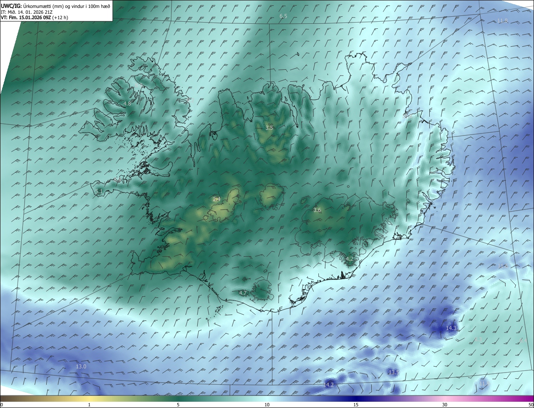The height and width of the screenshot is (408, 534).
Task: Click the colorbar tick label 1
Action: click(89, 405)
